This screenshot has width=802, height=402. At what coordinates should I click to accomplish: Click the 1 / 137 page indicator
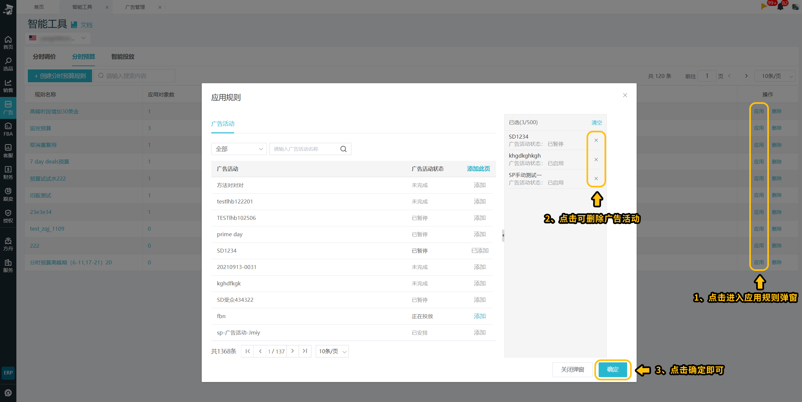(276, 351)
